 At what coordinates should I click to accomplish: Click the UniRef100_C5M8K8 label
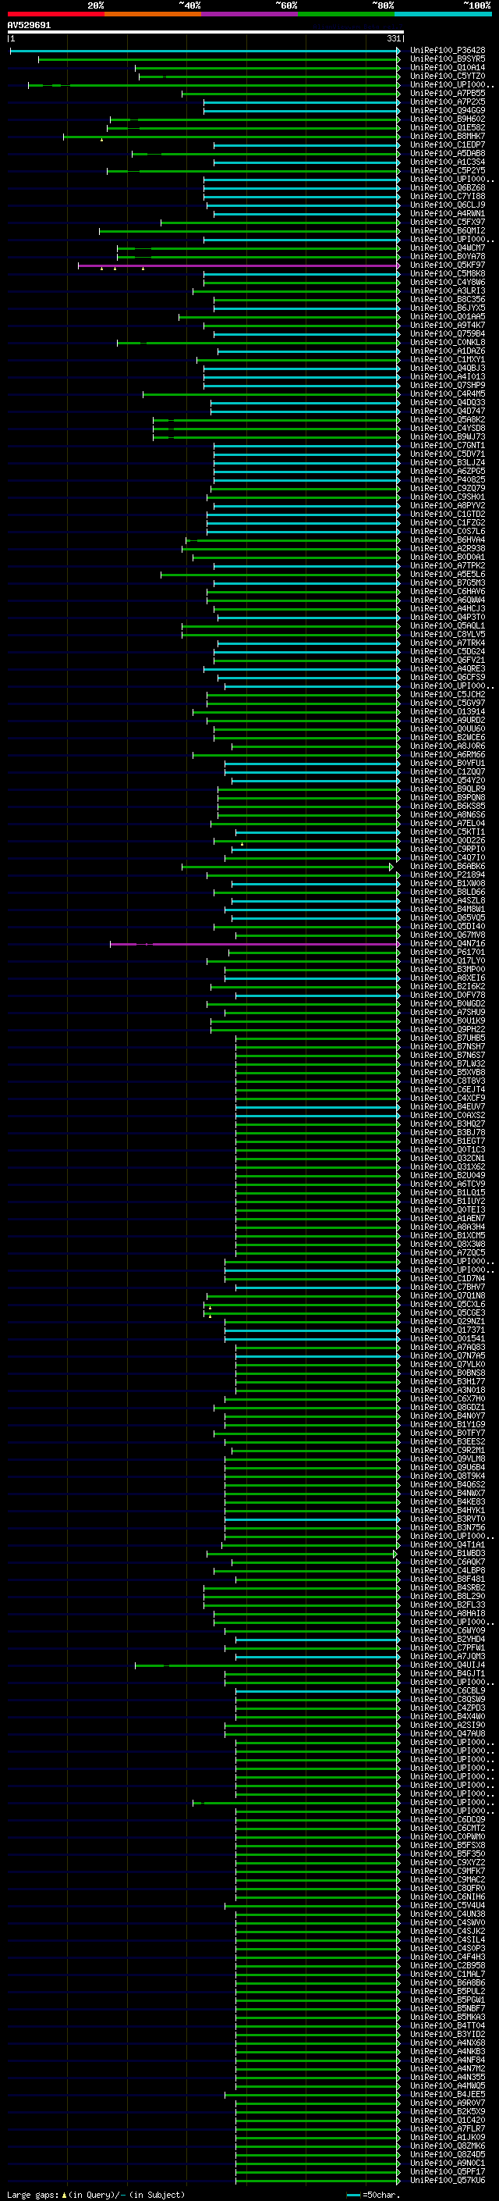pos(447,273)
